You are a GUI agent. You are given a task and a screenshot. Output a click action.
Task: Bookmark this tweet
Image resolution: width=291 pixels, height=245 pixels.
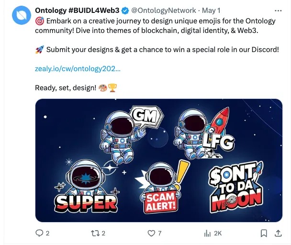[x=264, y=233]
